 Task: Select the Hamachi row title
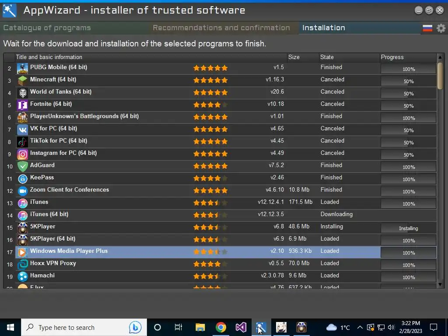42,276
